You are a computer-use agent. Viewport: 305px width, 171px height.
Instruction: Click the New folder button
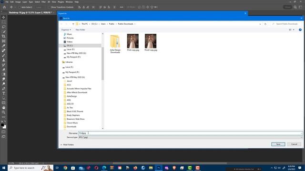(x=80, y=29)
